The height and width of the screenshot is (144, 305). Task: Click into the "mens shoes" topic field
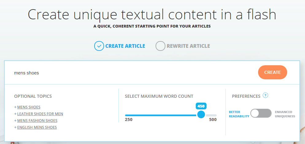click(x=123, y=73)
